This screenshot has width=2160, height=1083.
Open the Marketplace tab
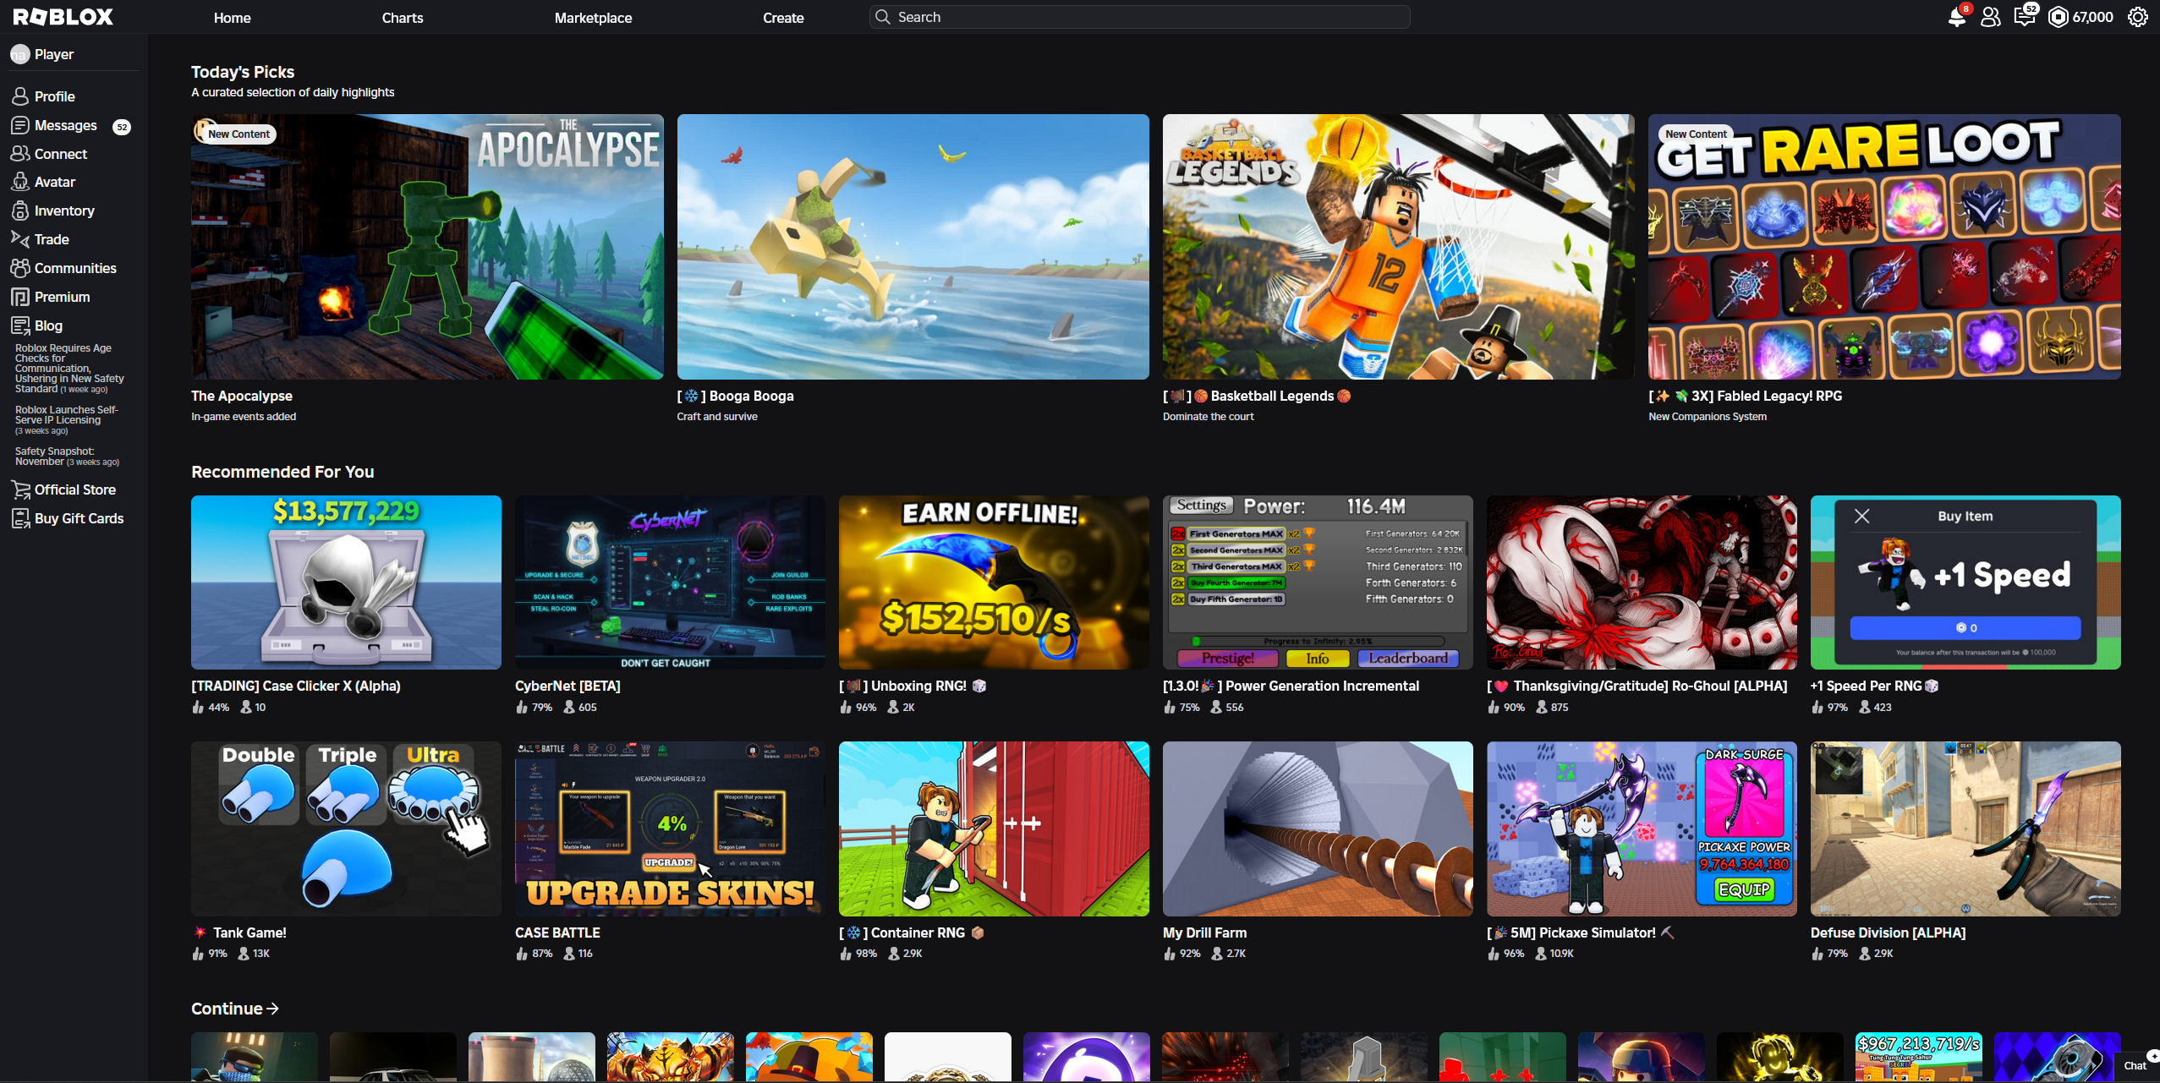coord(593,17)
